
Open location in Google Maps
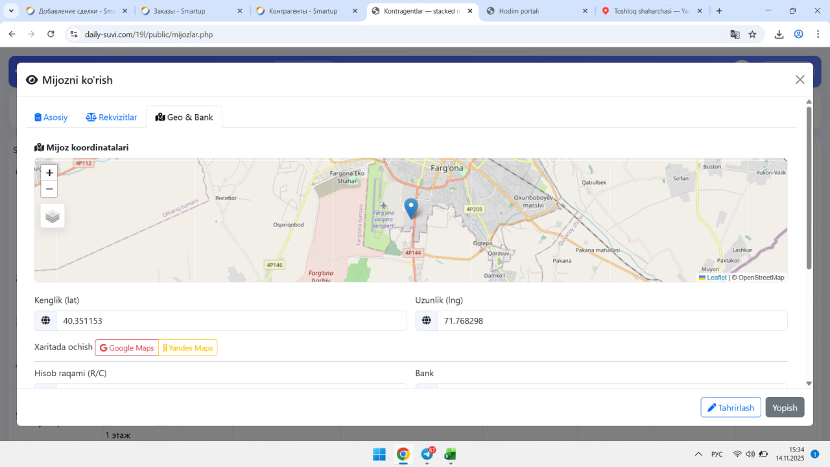pyautogui.click(x=127, y=348)
